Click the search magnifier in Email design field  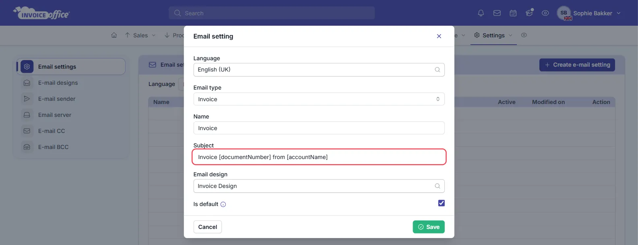click(437, 186)
